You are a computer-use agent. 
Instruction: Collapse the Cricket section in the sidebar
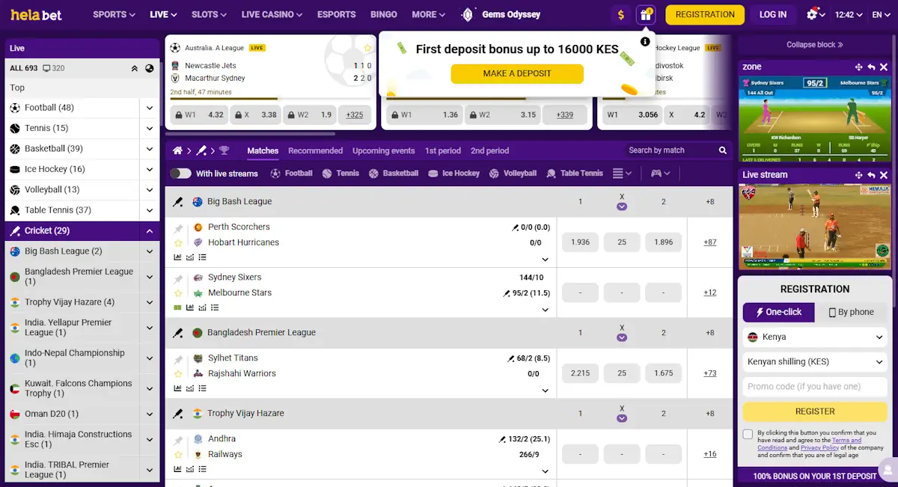[148, 230]
